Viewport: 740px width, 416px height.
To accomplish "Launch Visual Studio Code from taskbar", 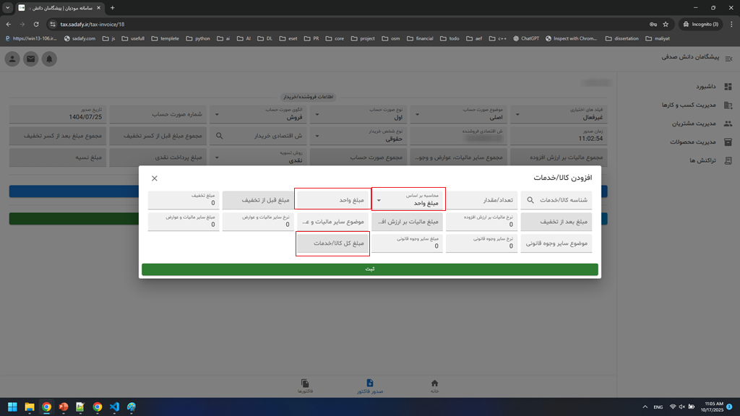I will tap(114, 407).
